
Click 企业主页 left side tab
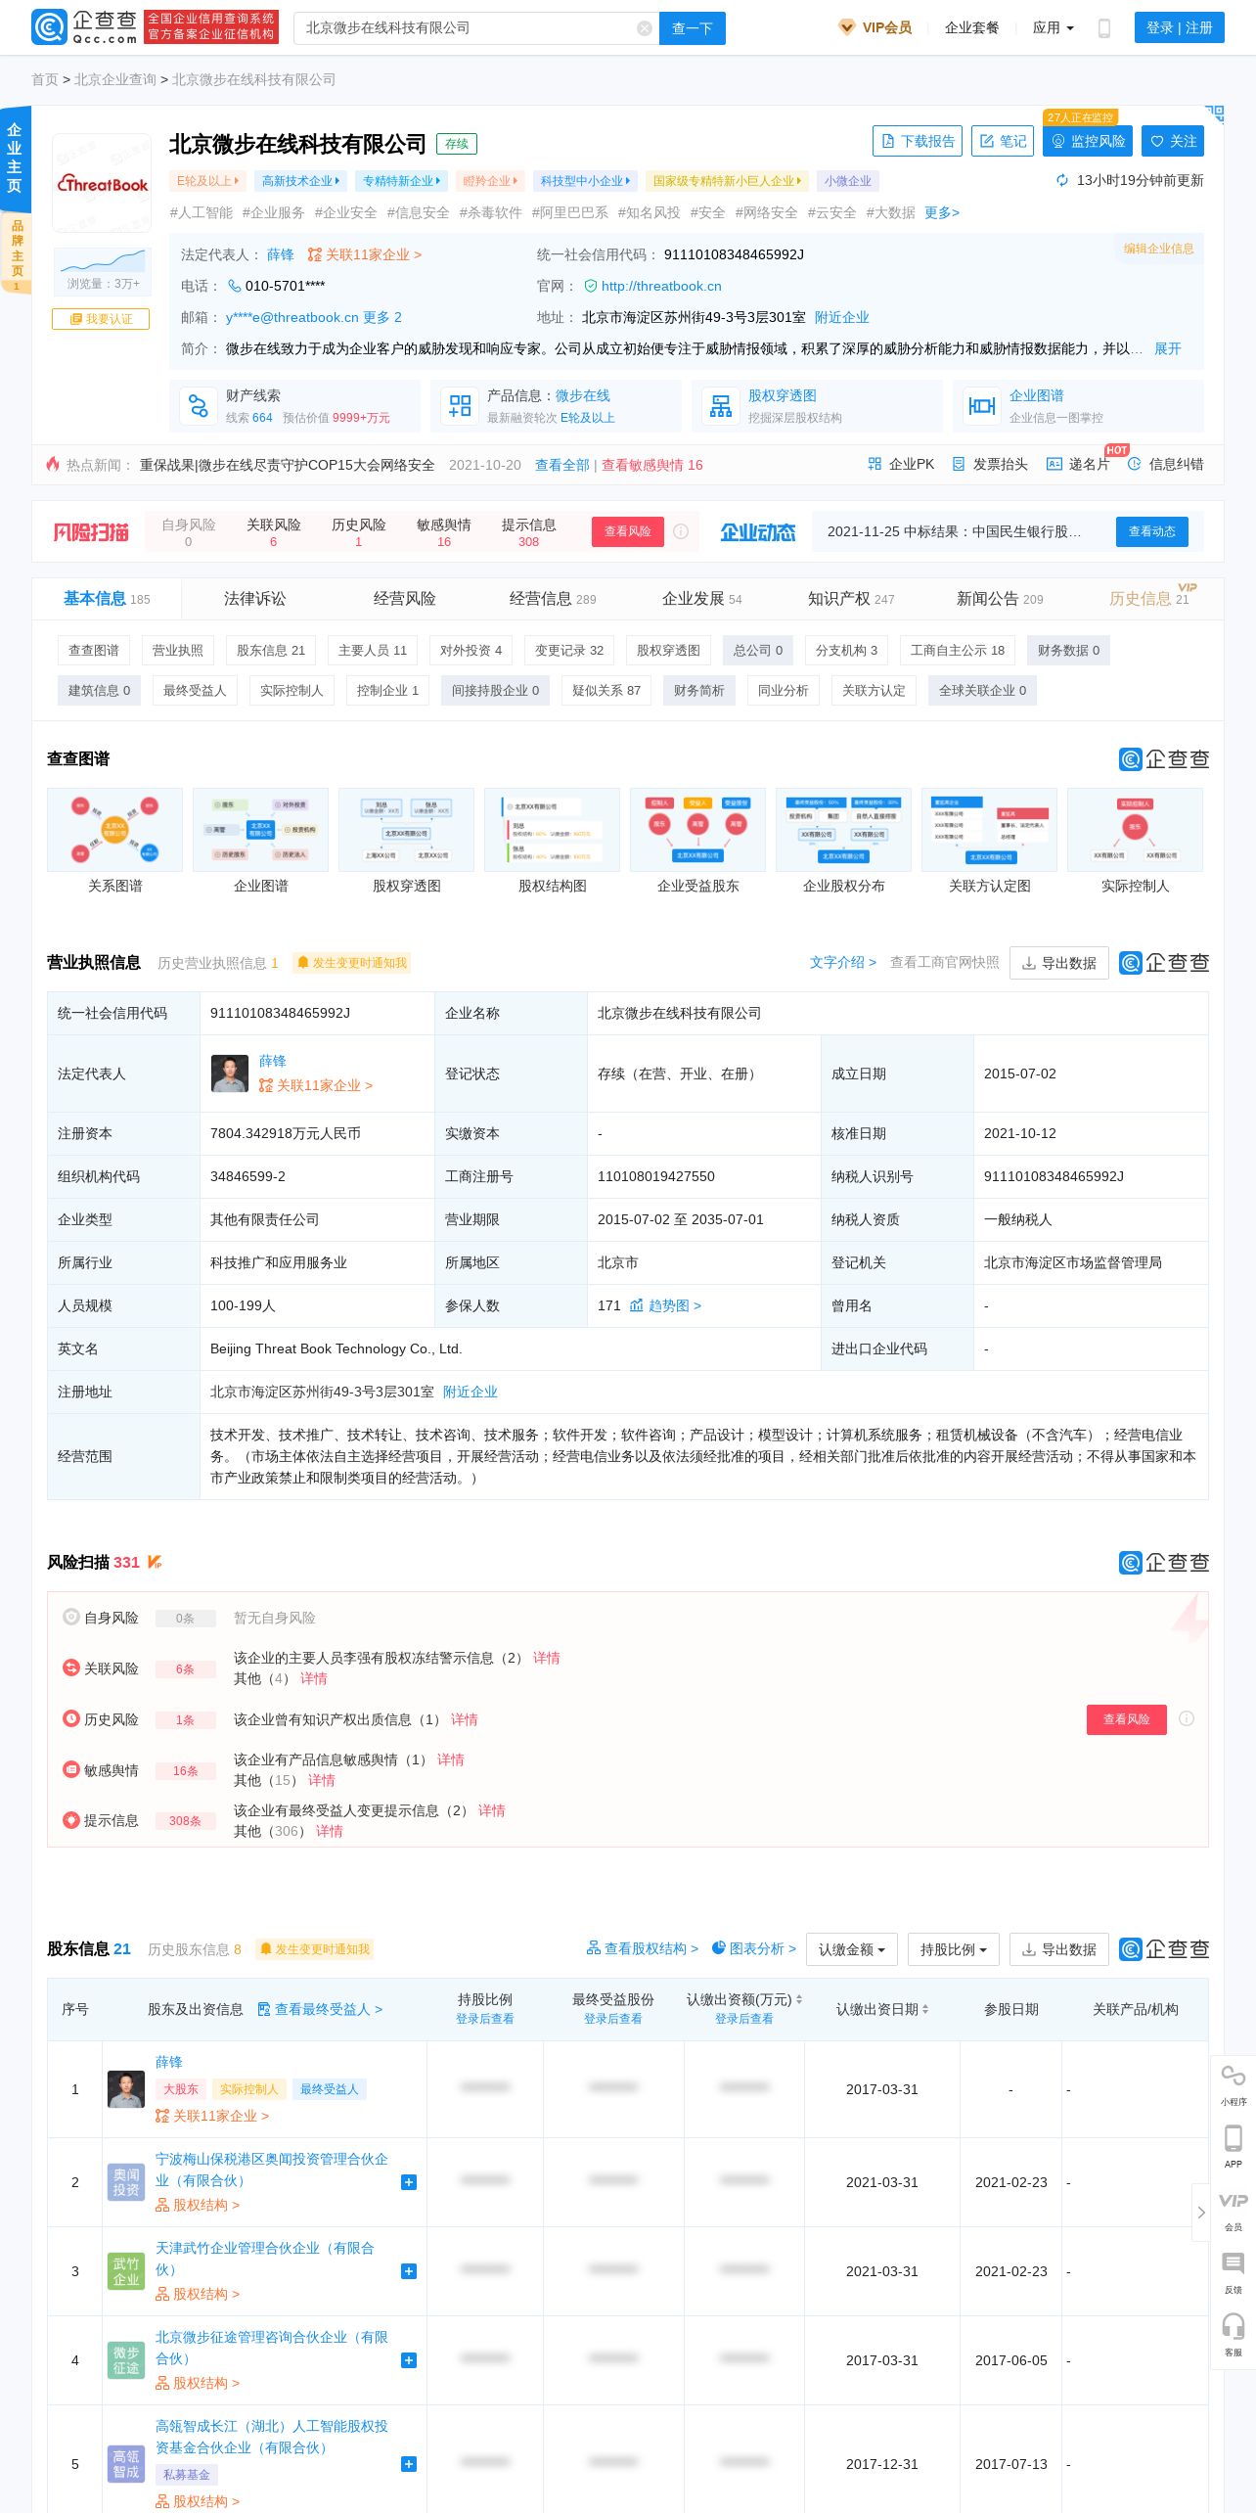pos(15,157)
